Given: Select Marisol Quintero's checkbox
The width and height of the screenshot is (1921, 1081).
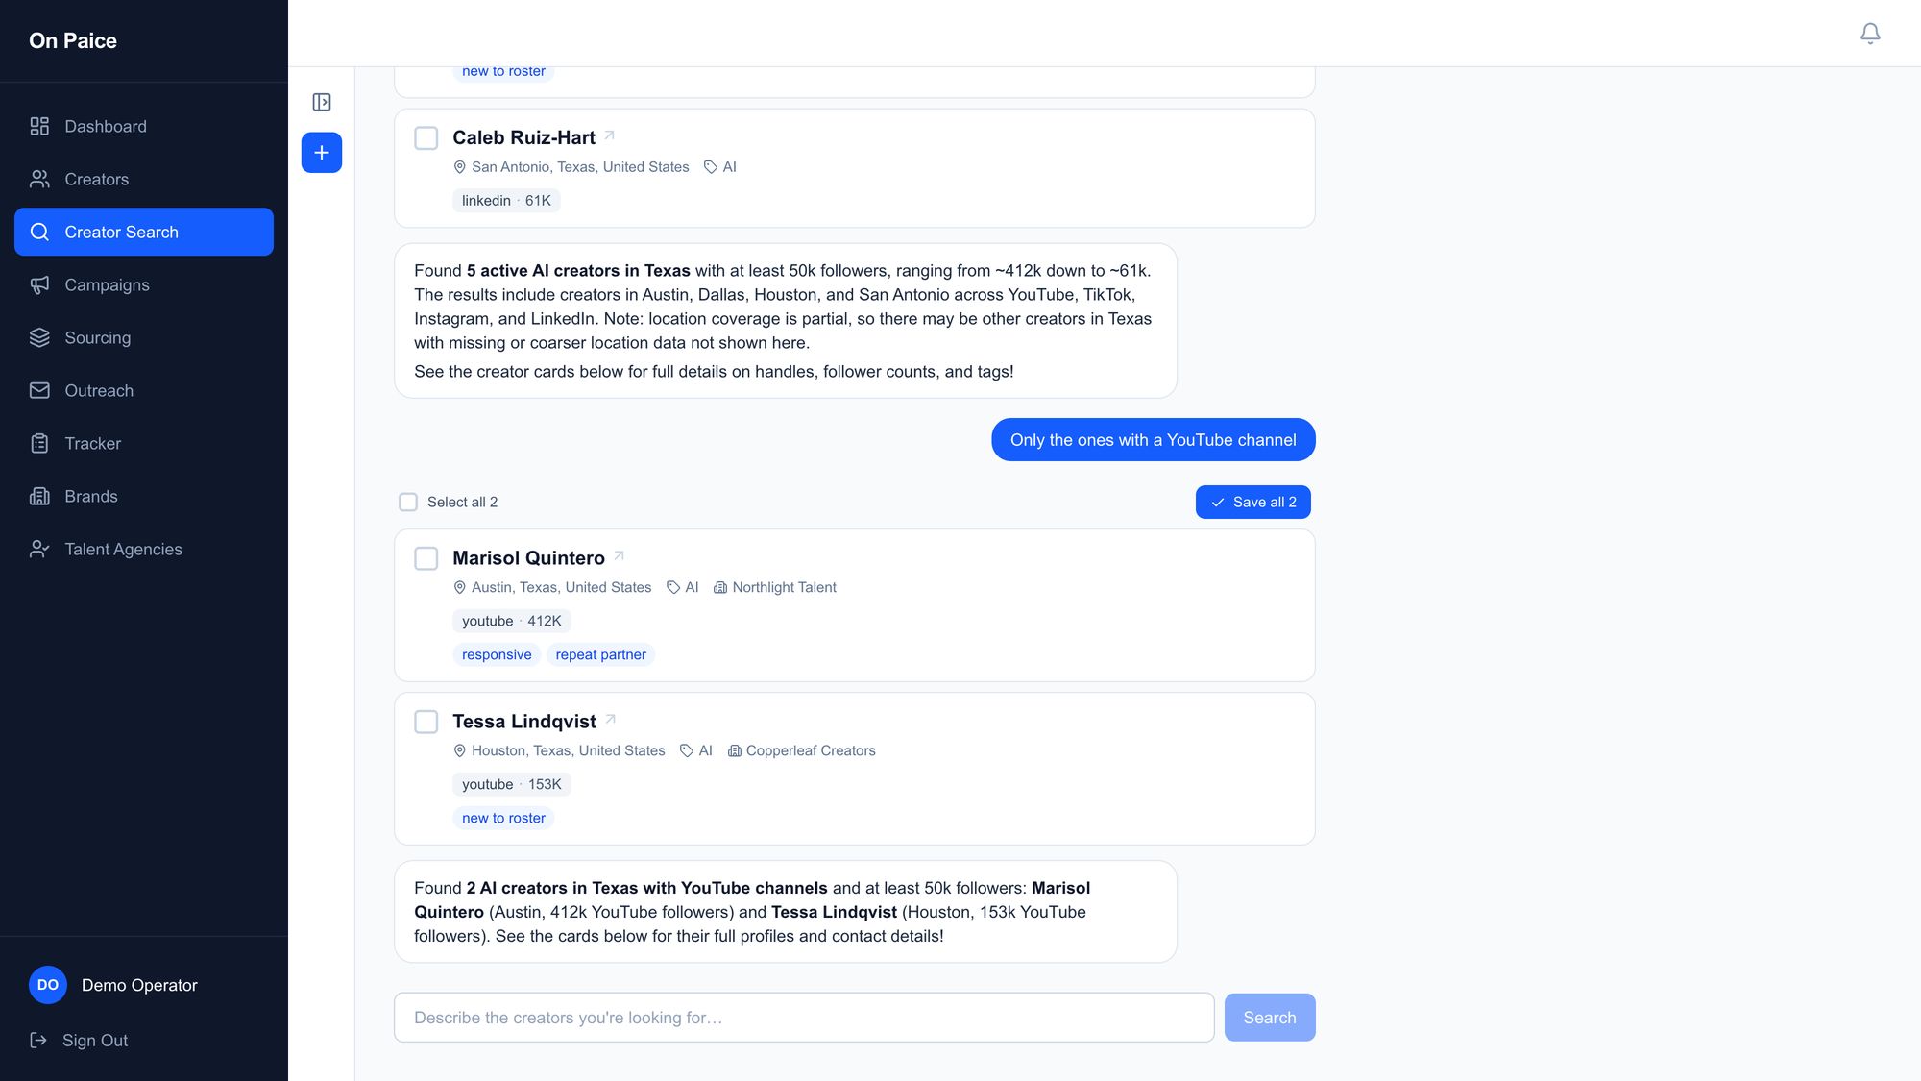Looking at the screenshot, I should point(426,558).
